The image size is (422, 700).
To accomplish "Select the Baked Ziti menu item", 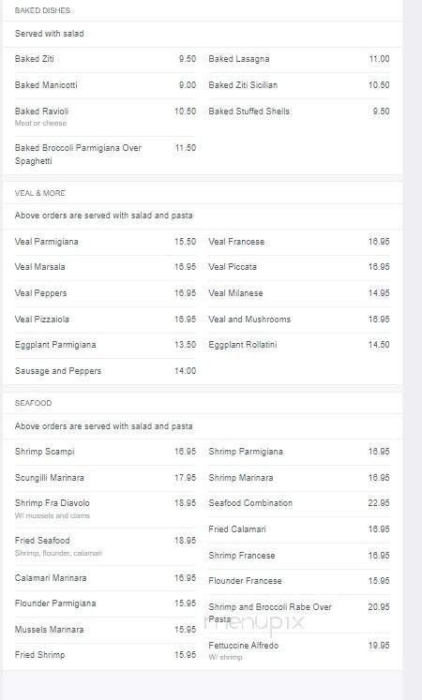I will point(105,59).
